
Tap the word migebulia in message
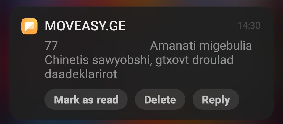226,46
